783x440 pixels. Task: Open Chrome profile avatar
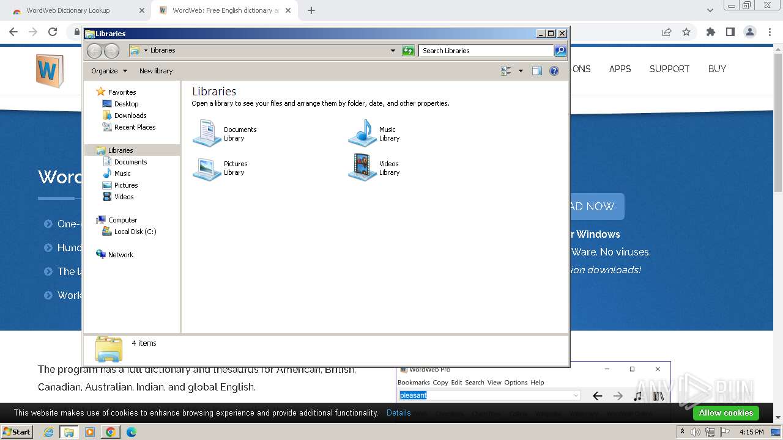(750, 32)
